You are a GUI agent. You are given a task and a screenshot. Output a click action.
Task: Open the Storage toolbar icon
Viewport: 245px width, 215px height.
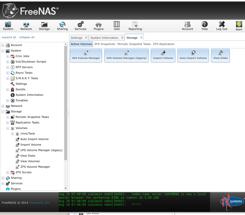point(44,26)
